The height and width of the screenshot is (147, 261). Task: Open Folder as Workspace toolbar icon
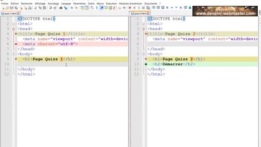(119, 8)
